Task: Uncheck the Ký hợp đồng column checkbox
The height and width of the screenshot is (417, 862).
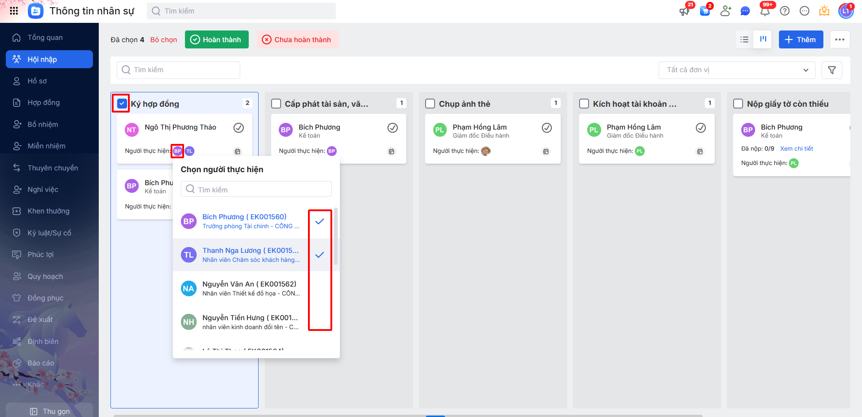Action: point(122,104)
